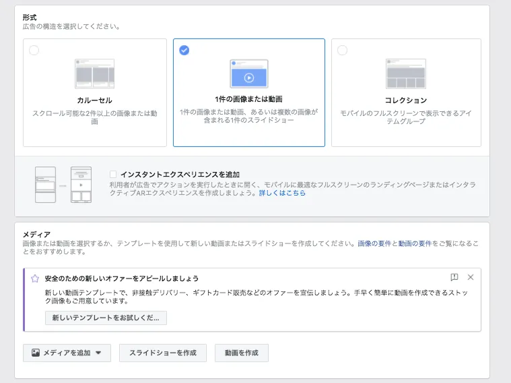Click the スクロール可能な2件以上の画像 description

click(94, 117)
